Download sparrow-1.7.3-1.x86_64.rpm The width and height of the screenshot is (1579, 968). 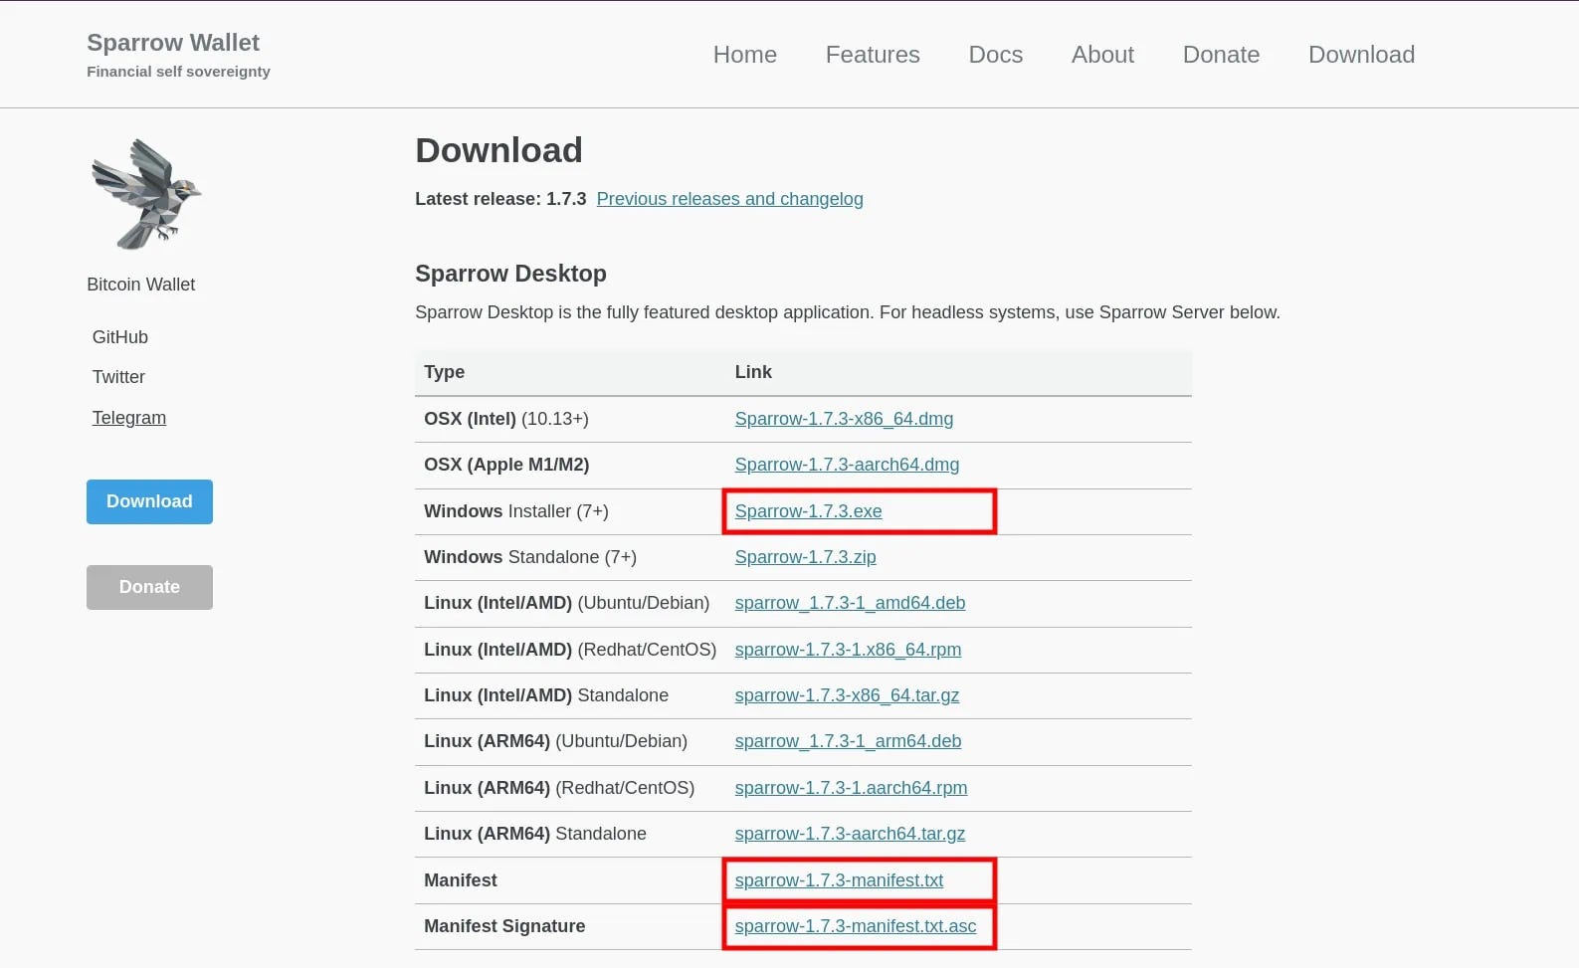(x=848, y=650)
